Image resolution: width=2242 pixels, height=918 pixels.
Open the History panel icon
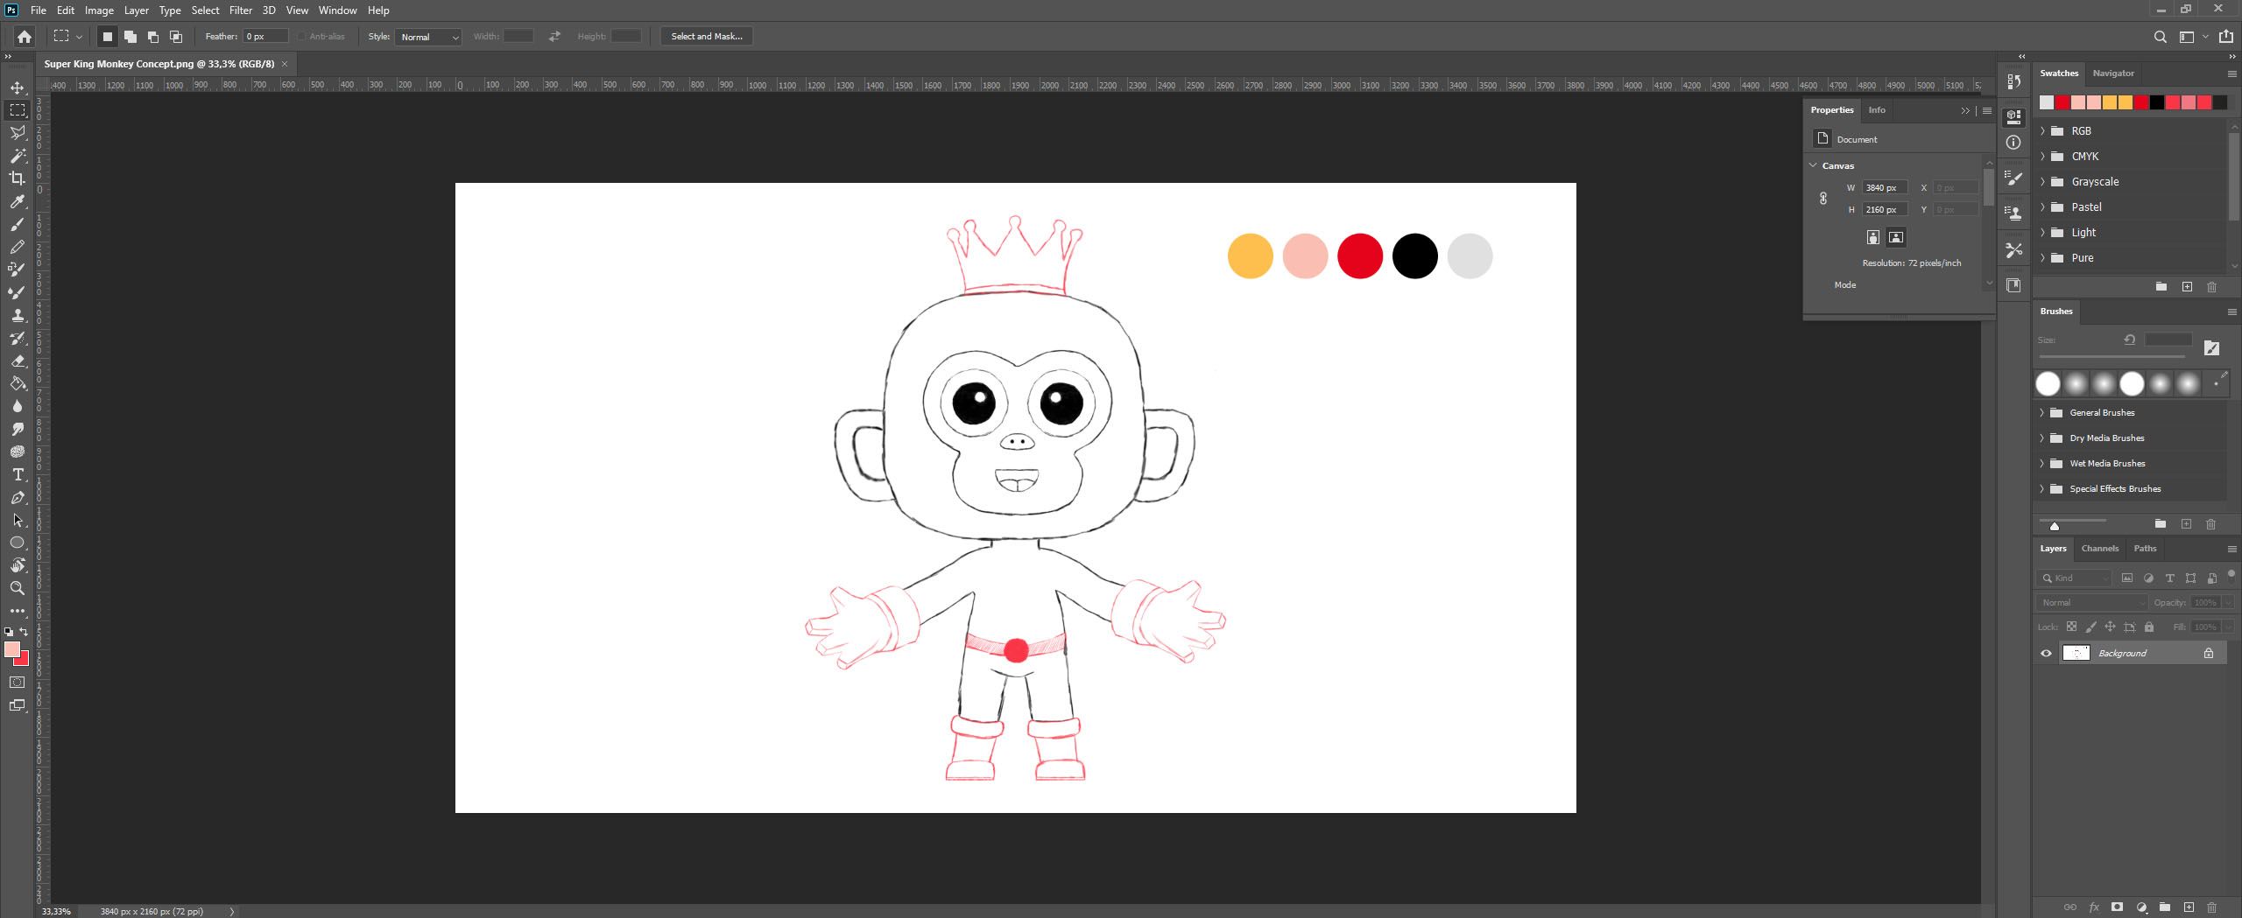coord(2013,81)
